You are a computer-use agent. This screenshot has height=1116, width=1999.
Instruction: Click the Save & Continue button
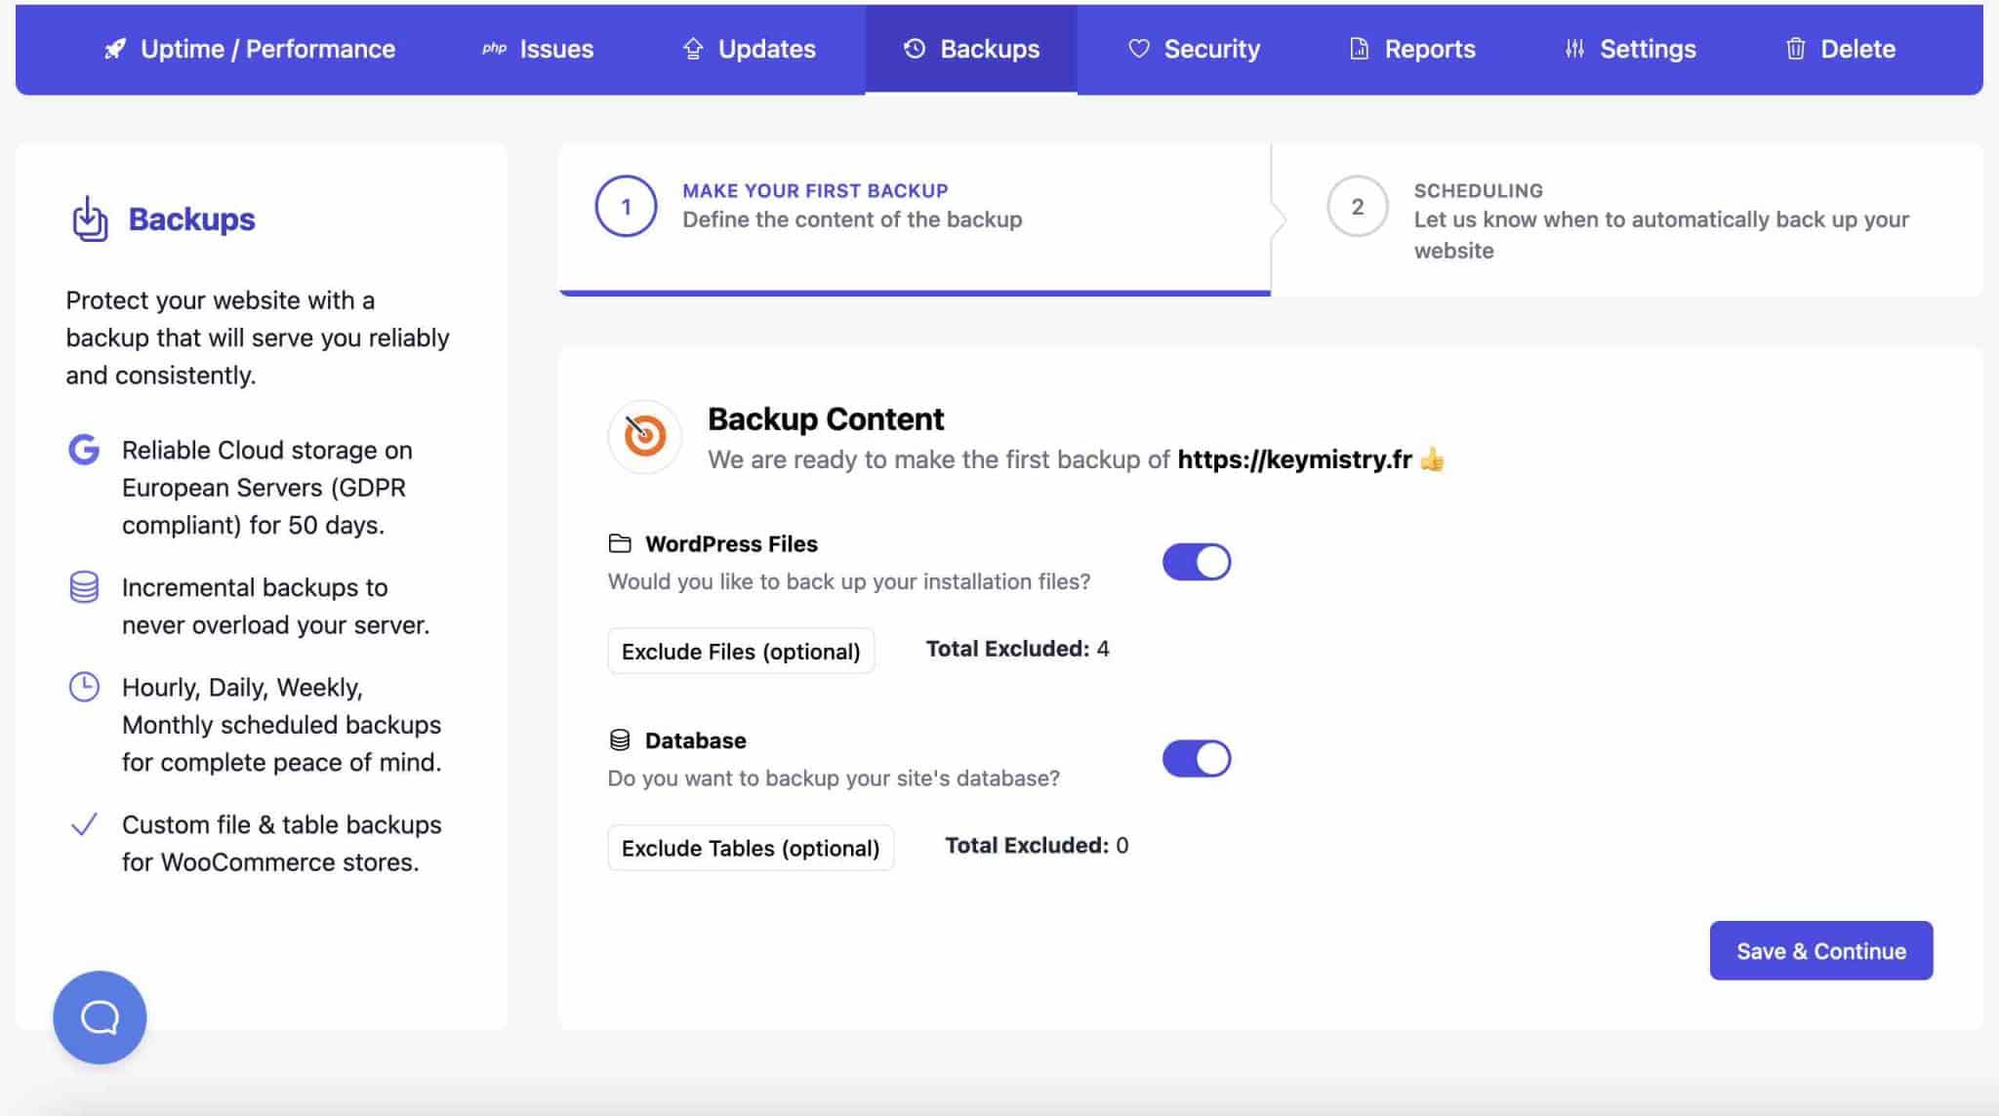pos(1820,950)
